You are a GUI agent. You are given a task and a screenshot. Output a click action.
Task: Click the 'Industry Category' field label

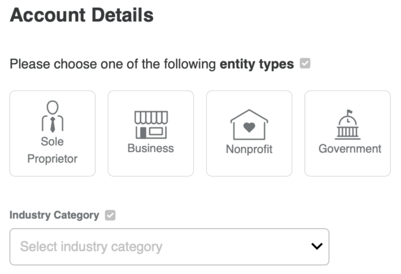point(54,215)
